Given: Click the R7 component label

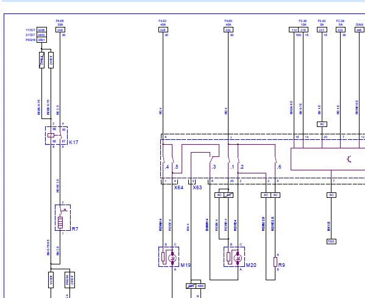Looking at the screenshot, I should 75,229.
